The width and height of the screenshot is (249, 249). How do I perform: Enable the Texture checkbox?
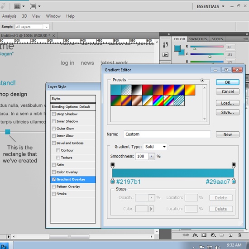point(58,158)
